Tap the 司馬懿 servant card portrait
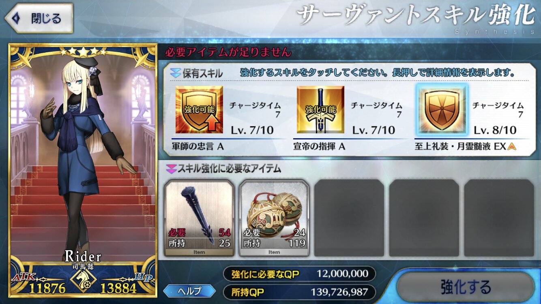This screenshot has width=541, height=304. click(x=83, y=170)
